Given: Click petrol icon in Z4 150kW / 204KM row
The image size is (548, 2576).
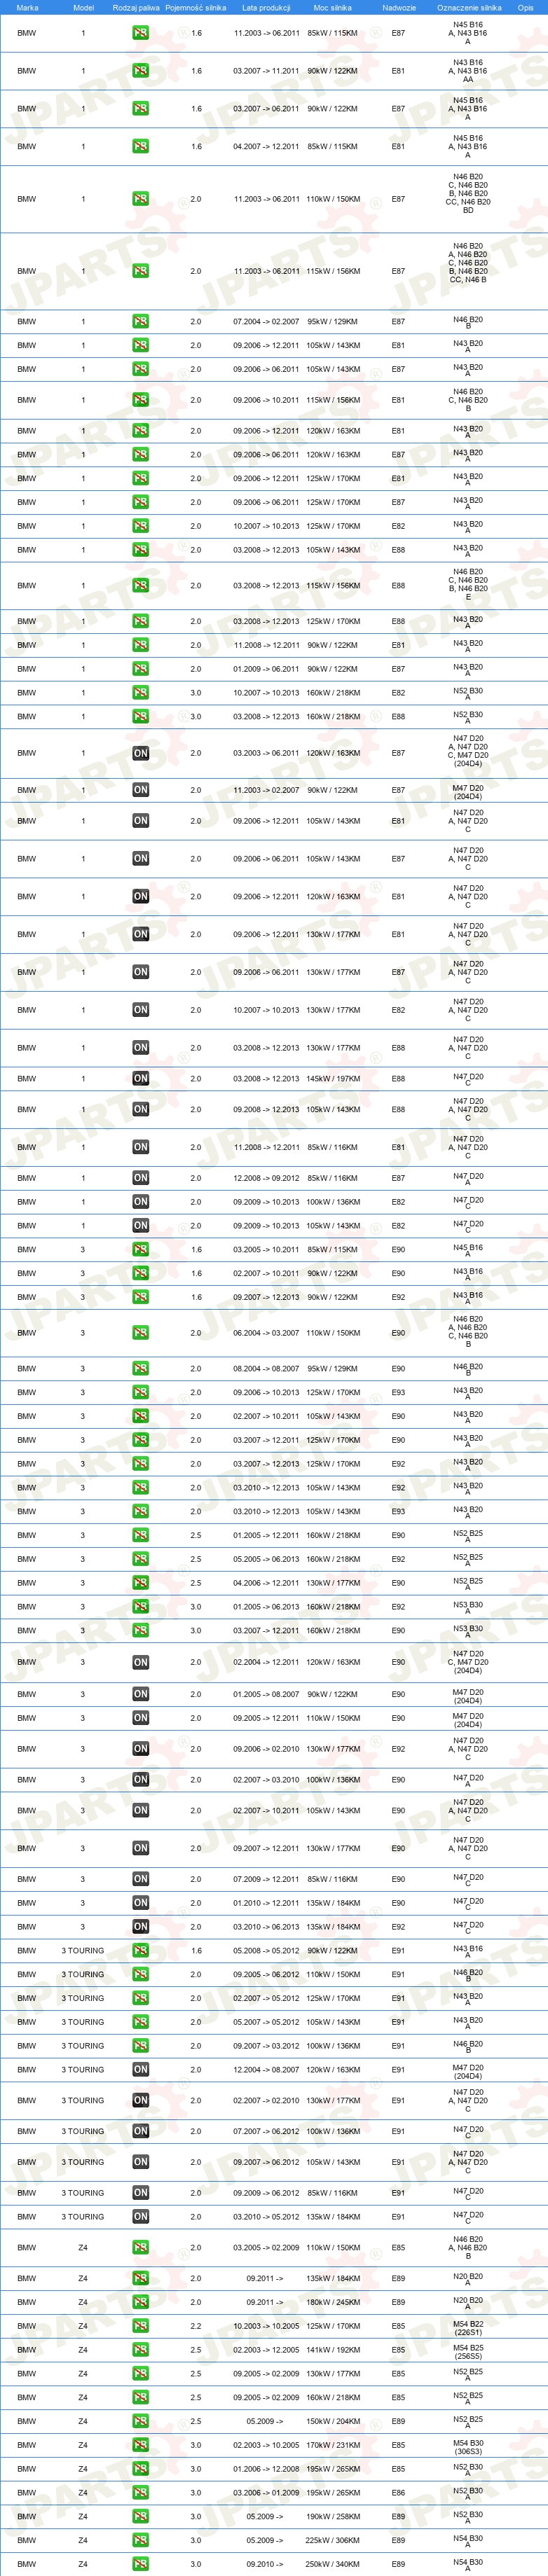Looking at the screenshot, I should pyautogui.click(x=140, y=2421).
